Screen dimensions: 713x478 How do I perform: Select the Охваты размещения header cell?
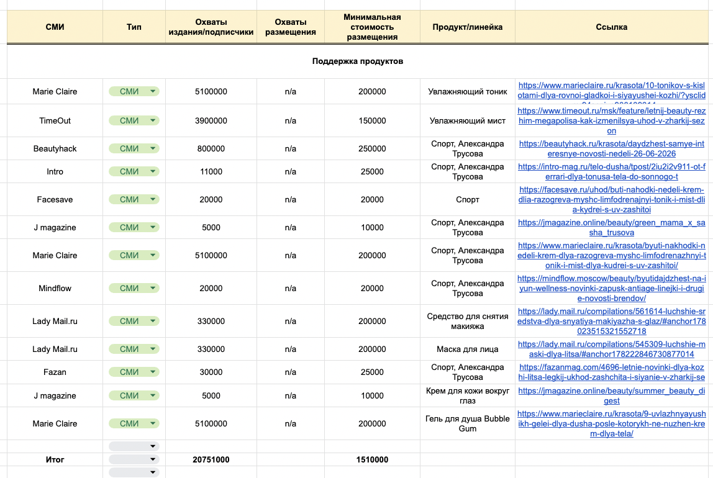[291, 27]
